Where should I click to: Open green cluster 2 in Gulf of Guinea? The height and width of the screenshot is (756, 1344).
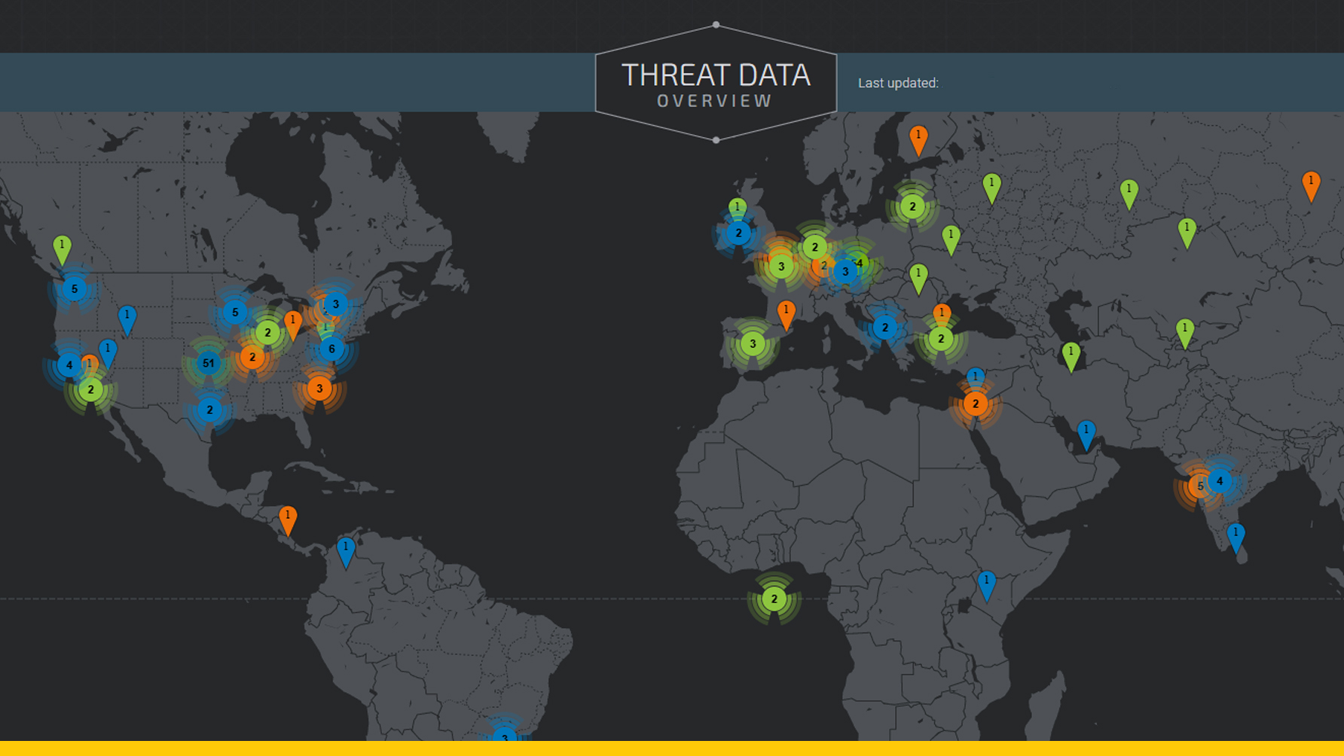coord(774,599)
